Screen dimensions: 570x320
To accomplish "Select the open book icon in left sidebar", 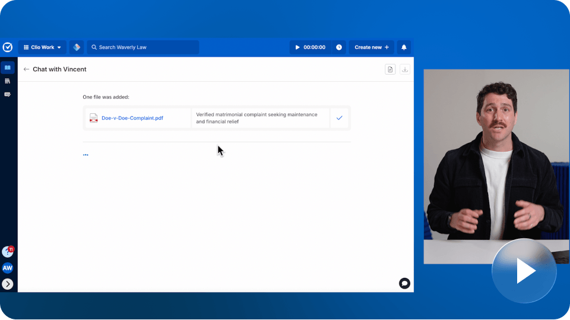I will pyautogui.click(x=8, y=68).
